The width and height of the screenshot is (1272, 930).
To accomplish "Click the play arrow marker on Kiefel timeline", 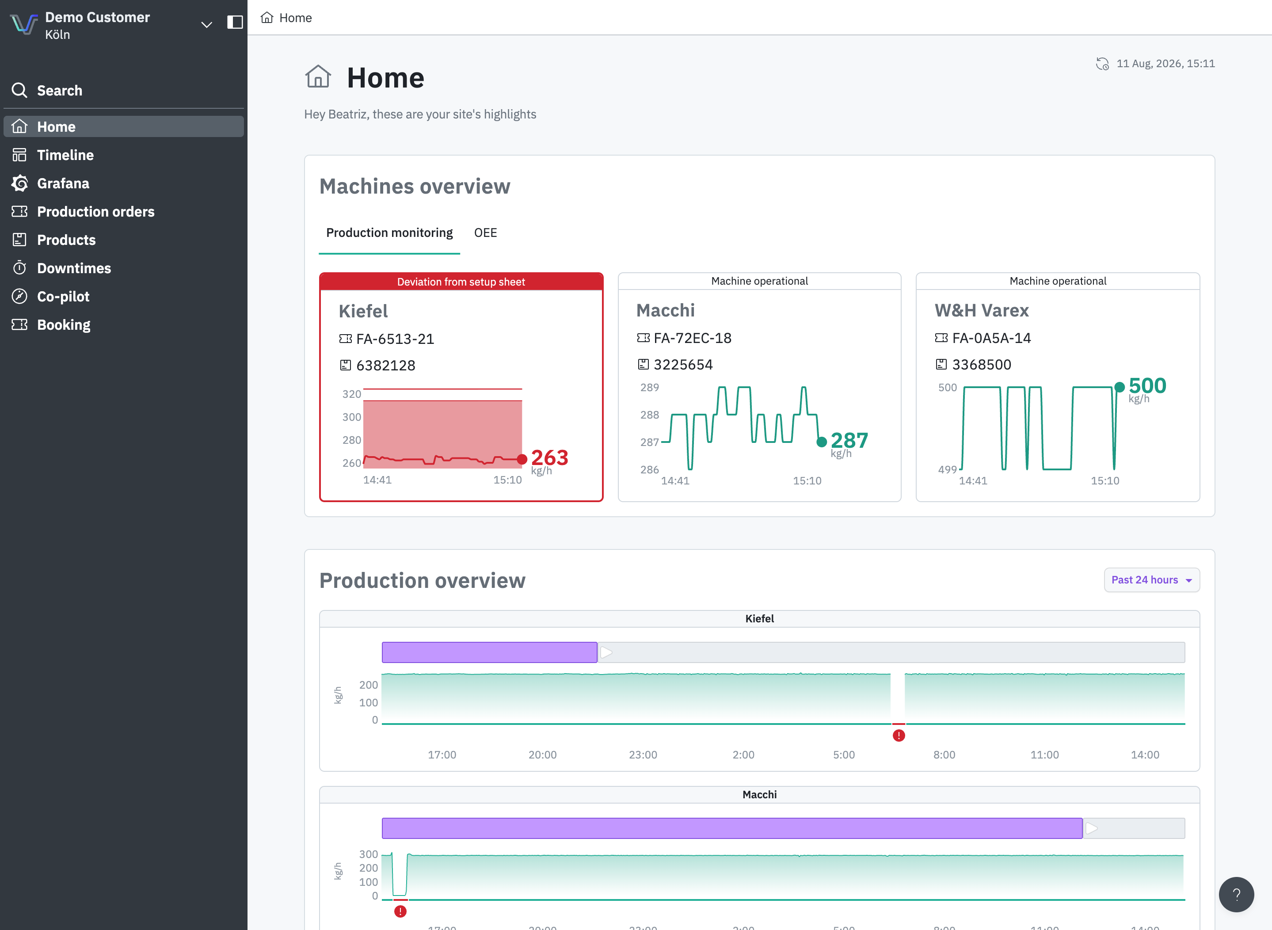I will pos(606,652).
